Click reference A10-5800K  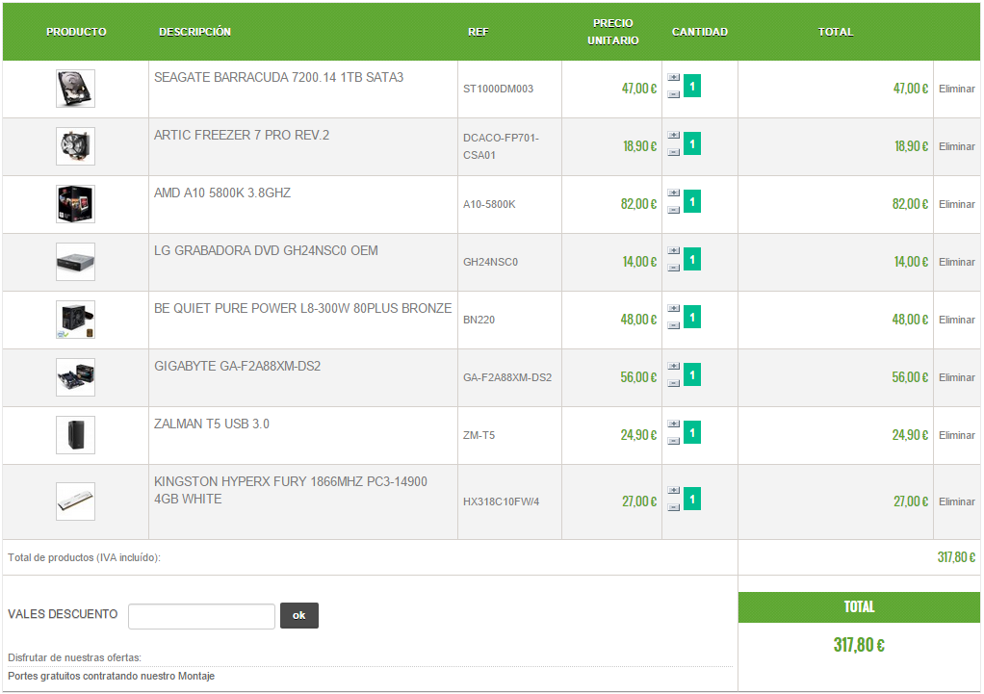tap(489, 205)
